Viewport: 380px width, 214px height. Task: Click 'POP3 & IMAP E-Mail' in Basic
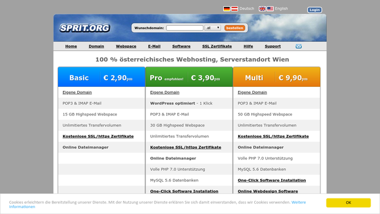82,103
